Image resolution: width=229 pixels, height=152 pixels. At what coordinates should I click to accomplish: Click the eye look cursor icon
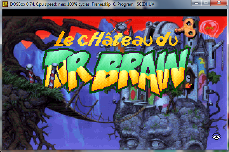pyautogui.click(x=216, y=137)
